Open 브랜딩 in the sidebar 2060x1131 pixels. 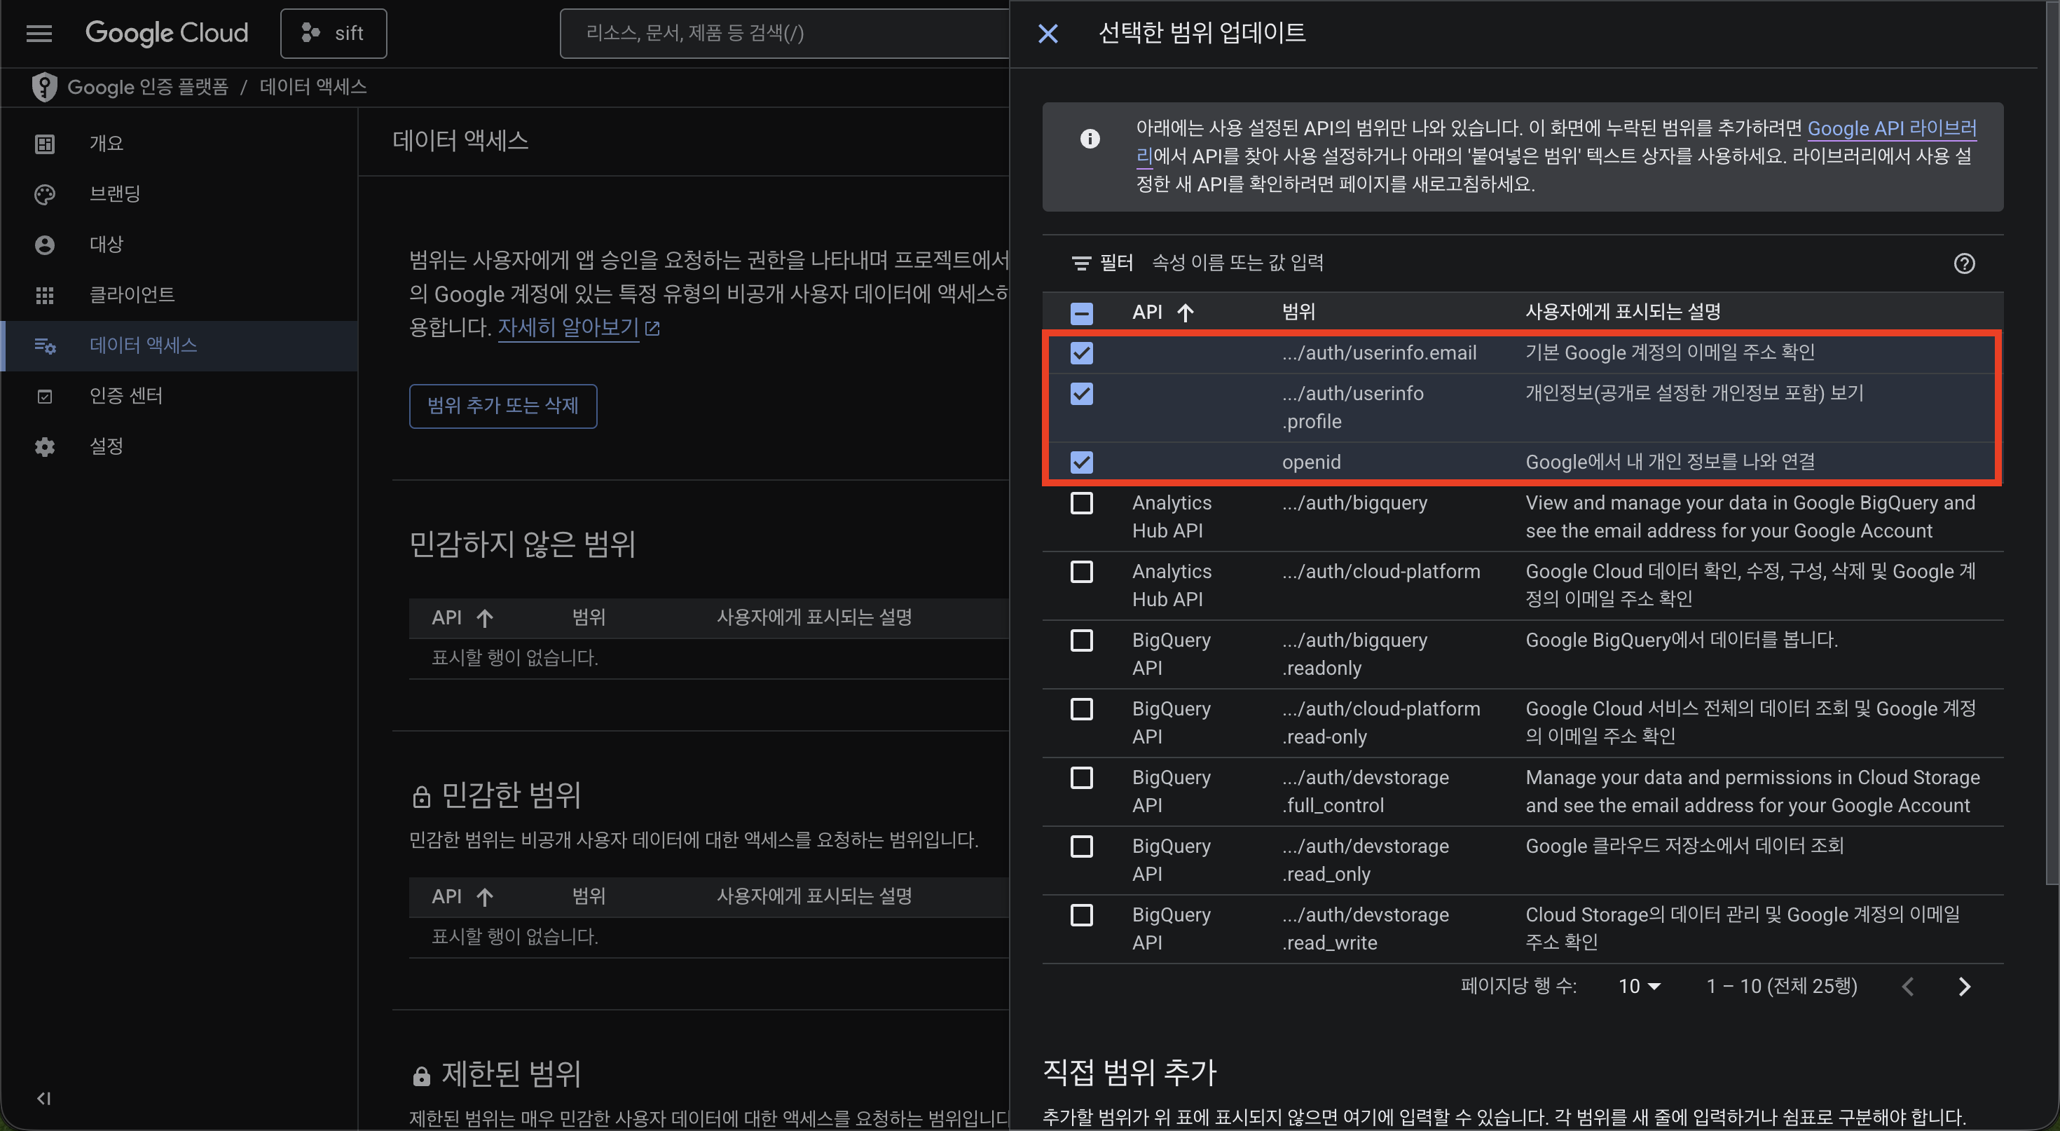[115, 193]
